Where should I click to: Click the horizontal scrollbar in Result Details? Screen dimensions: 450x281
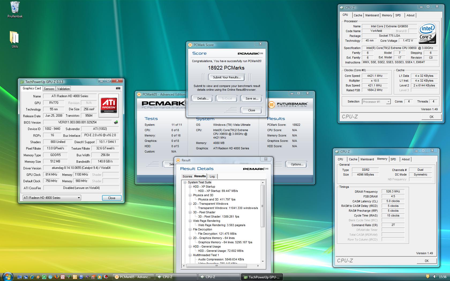click(x=216, y=266)
